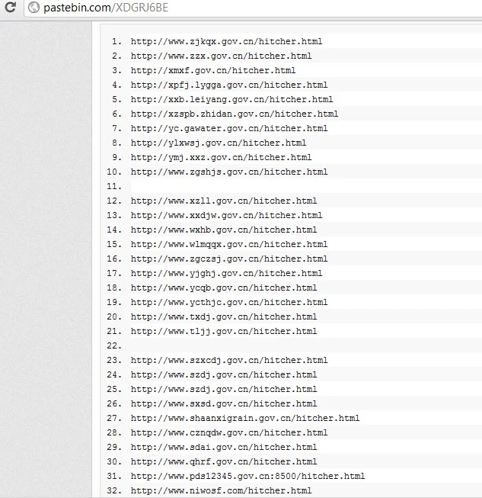The image size is (482, 498).
Task: Select line 2 zzx.gov.cn URL
Action: click(221, 56)
